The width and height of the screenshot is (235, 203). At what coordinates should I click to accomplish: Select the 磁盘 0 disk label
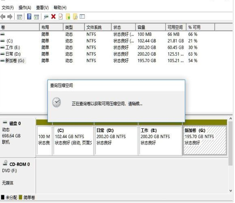click(x=15, y=123)
